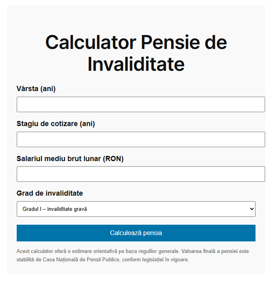This screenshot has height=282, width=277.
Task: Select the "Gradul I – invaliditate gravă" option text
Action: coord(55,209)
